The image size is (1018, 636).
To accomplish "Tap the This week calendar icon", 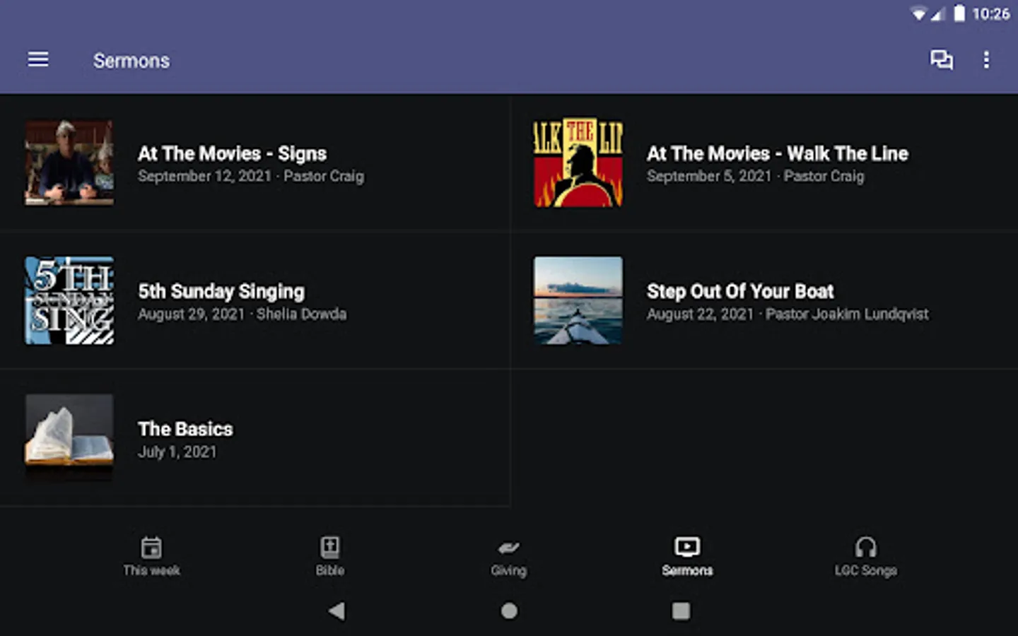I will [x=151, y=548].
